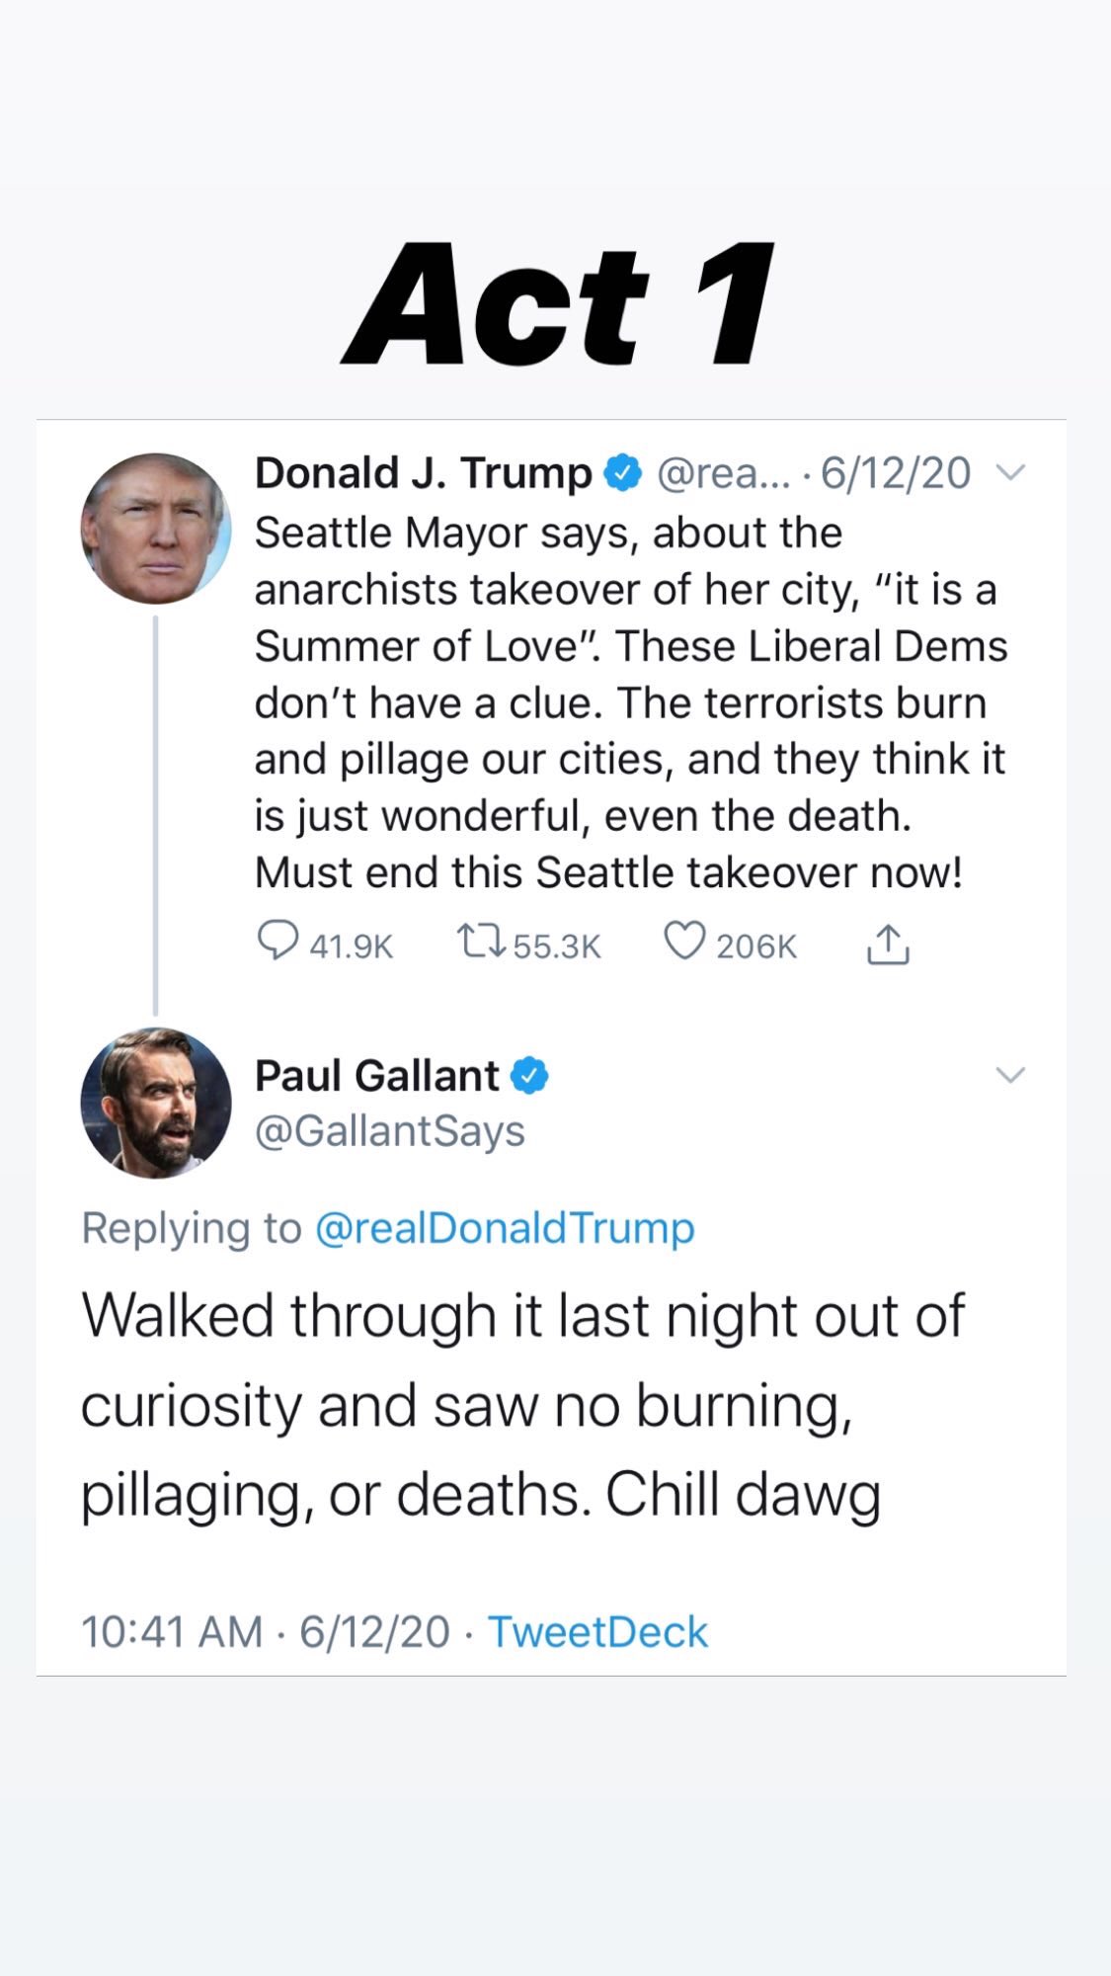1111x1976 pixels.
Task: View Paul Gallant's profile photo
Action: 156,1103
